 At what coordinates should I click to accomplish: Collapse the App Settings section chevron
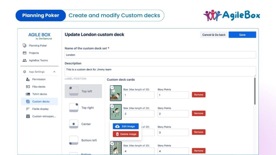54,72
